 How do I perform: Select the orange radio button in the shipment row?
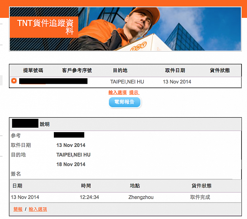coord(14,81)
